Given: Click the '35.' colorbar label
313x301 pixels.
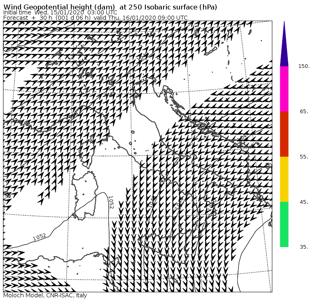Looking at the screenshot, I should click(x=304, y=247).
